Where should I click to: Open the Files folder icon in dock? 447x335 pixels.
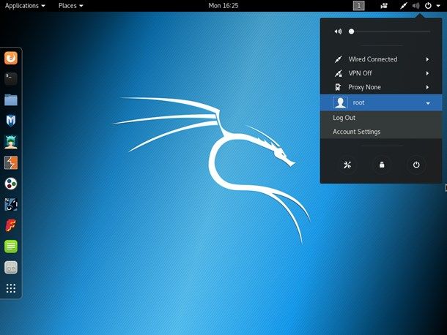(11, 100)
